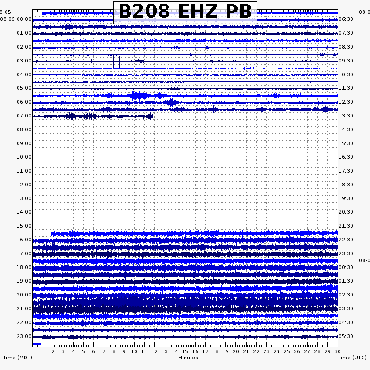
Task: Select the 15:30 UTC label
Action: tap(346, 144)
